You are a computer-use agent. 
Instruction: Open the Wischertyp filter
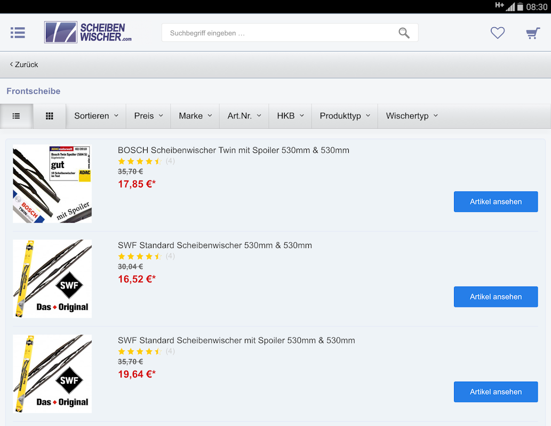(x=412, y=116)
